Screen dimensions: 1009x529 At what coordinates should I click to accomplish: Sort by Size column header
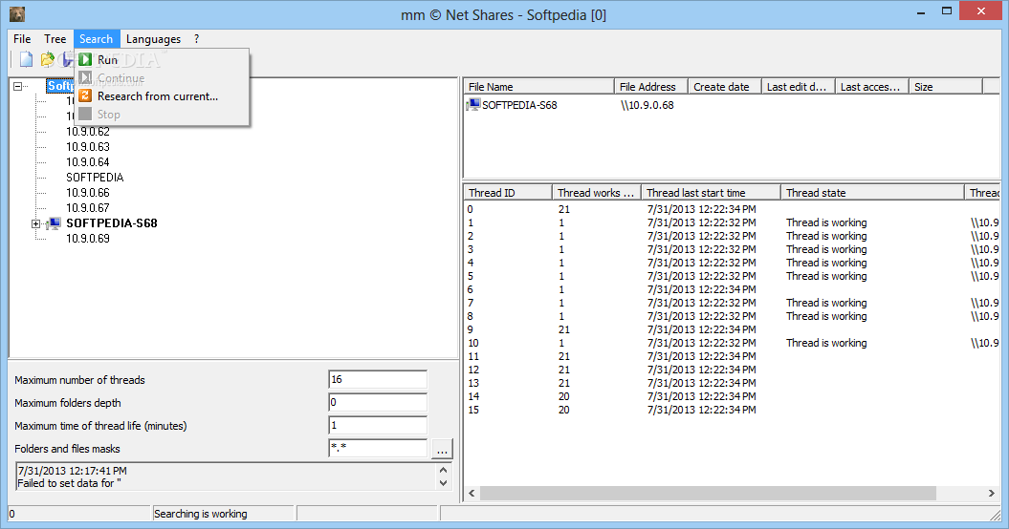946,87
